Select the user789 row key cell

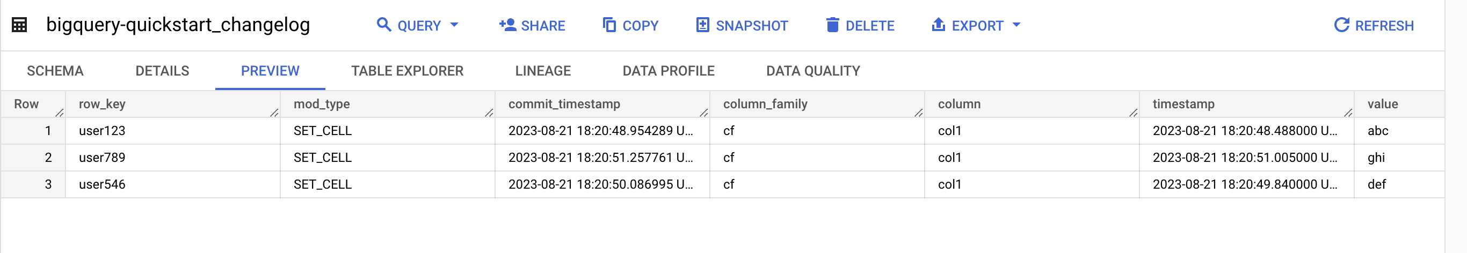click(x=103, y=158)
